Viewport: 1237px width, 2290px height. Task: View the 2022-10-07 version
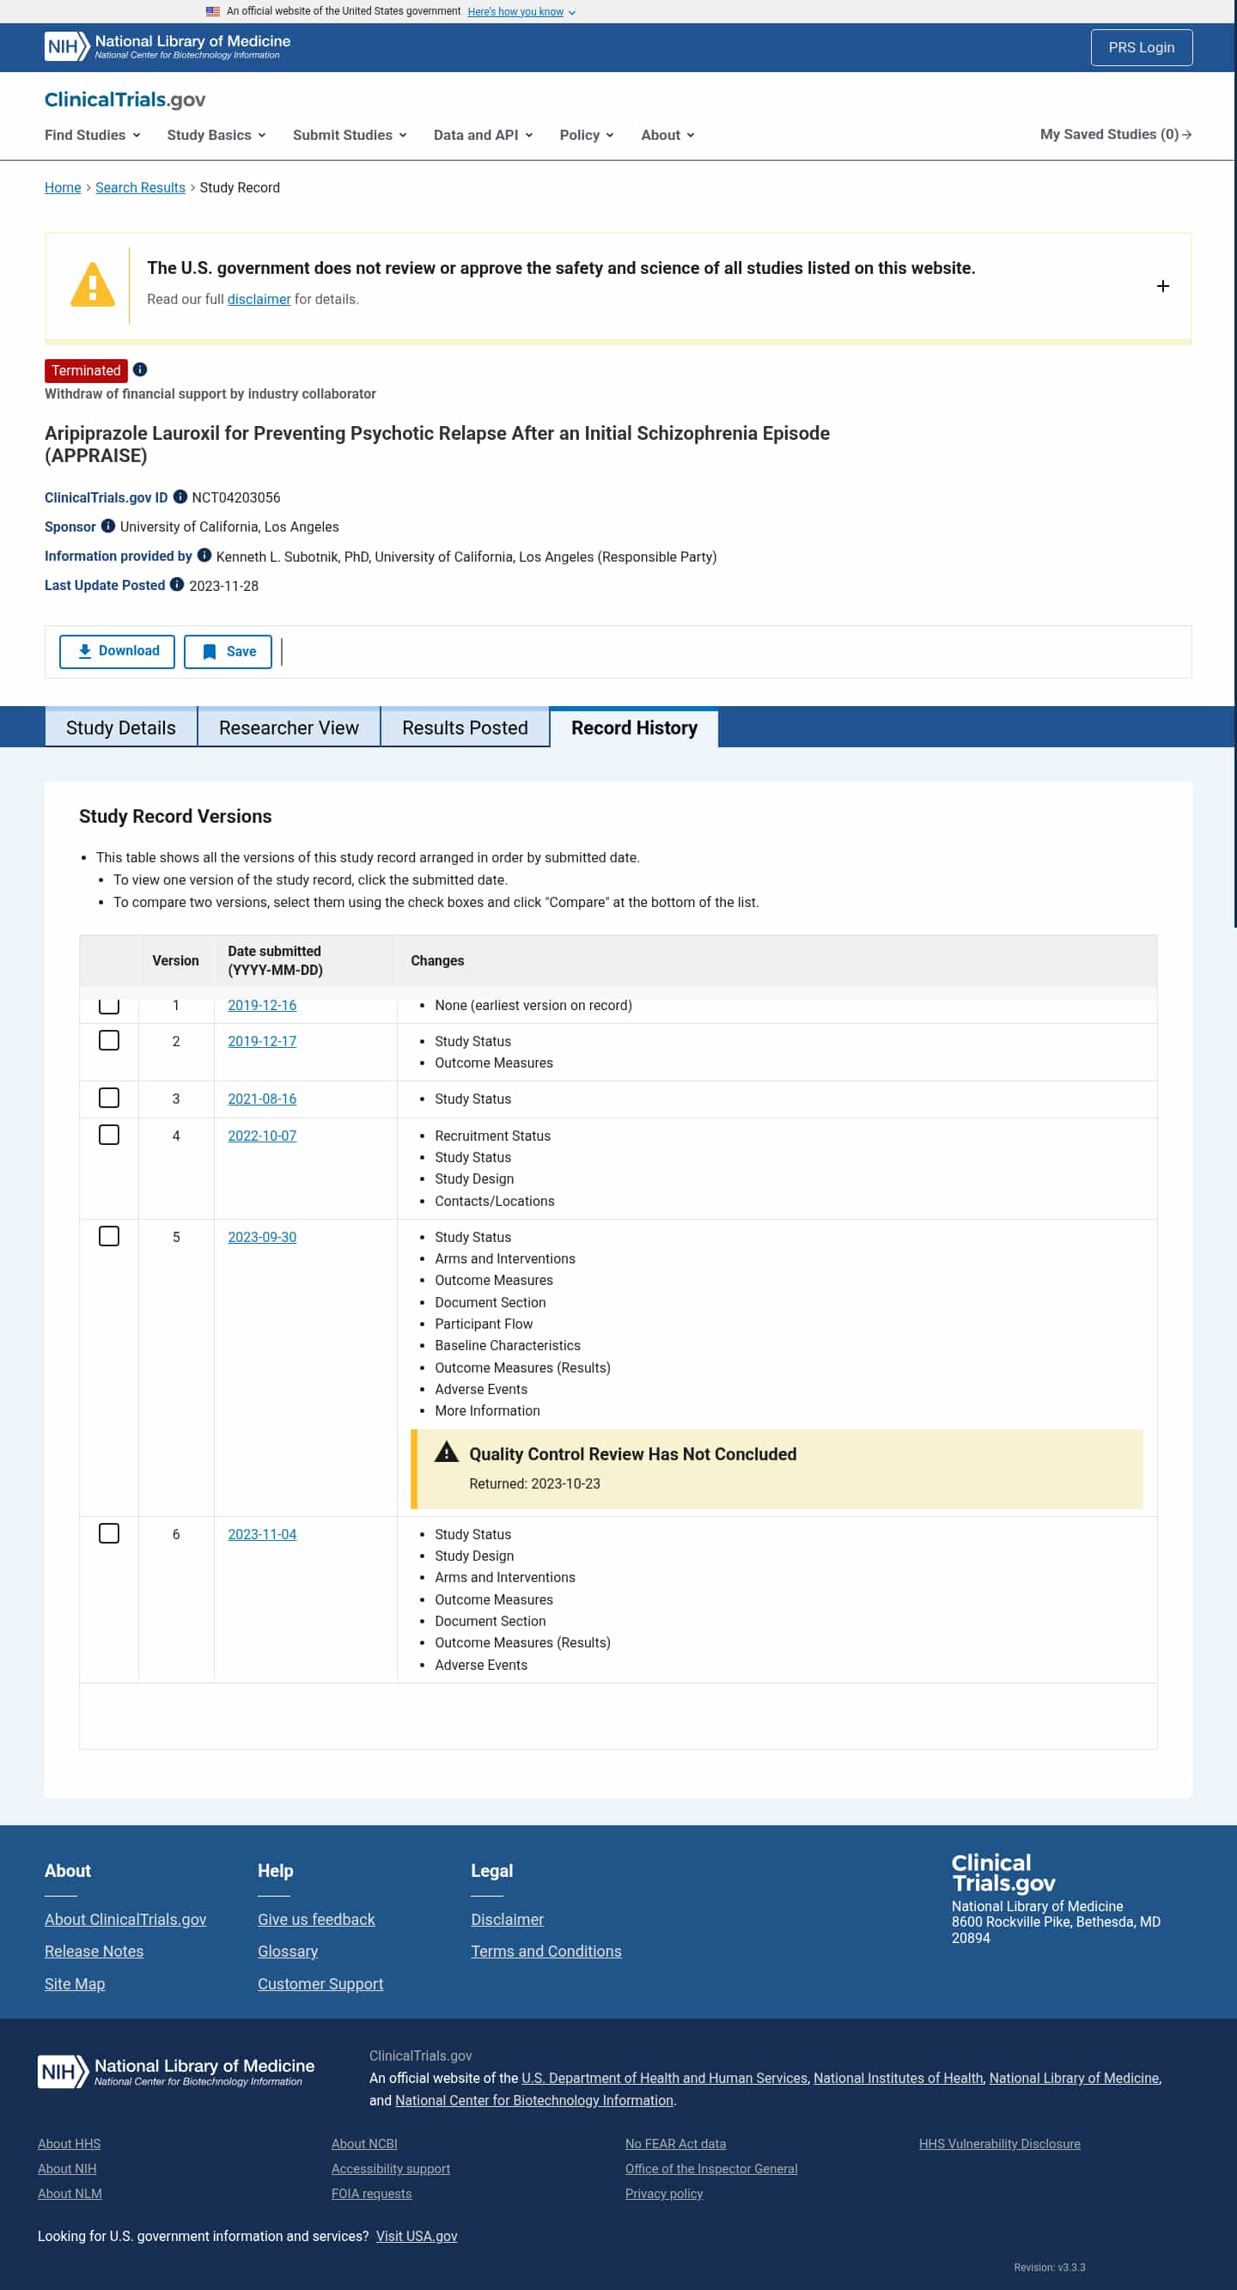click(262, 1136)
